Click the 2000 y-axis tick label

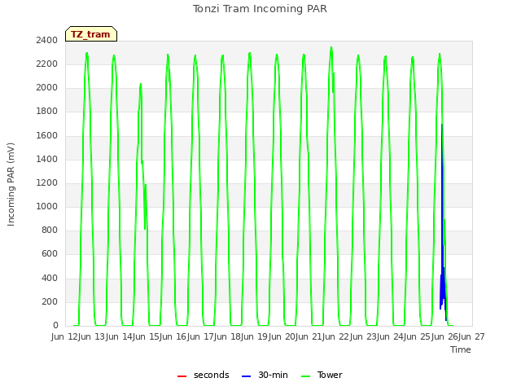[47, 88]
